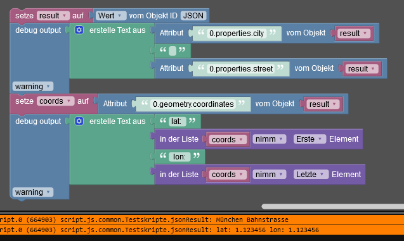Image resolution: width=404 pixels, height=241 pixels.
Task: Click 'in der Liste' label of 'Erste' block
Action: click(x=179, y=139)
